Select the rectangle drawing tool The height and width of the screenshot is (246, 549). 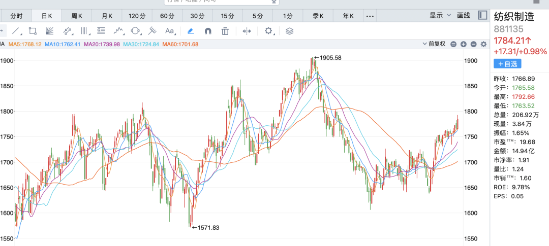(x=33, y=31)
